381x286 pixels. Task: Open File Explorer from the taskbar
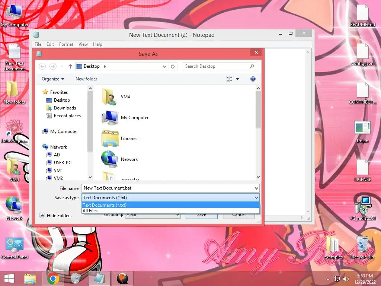30,279
